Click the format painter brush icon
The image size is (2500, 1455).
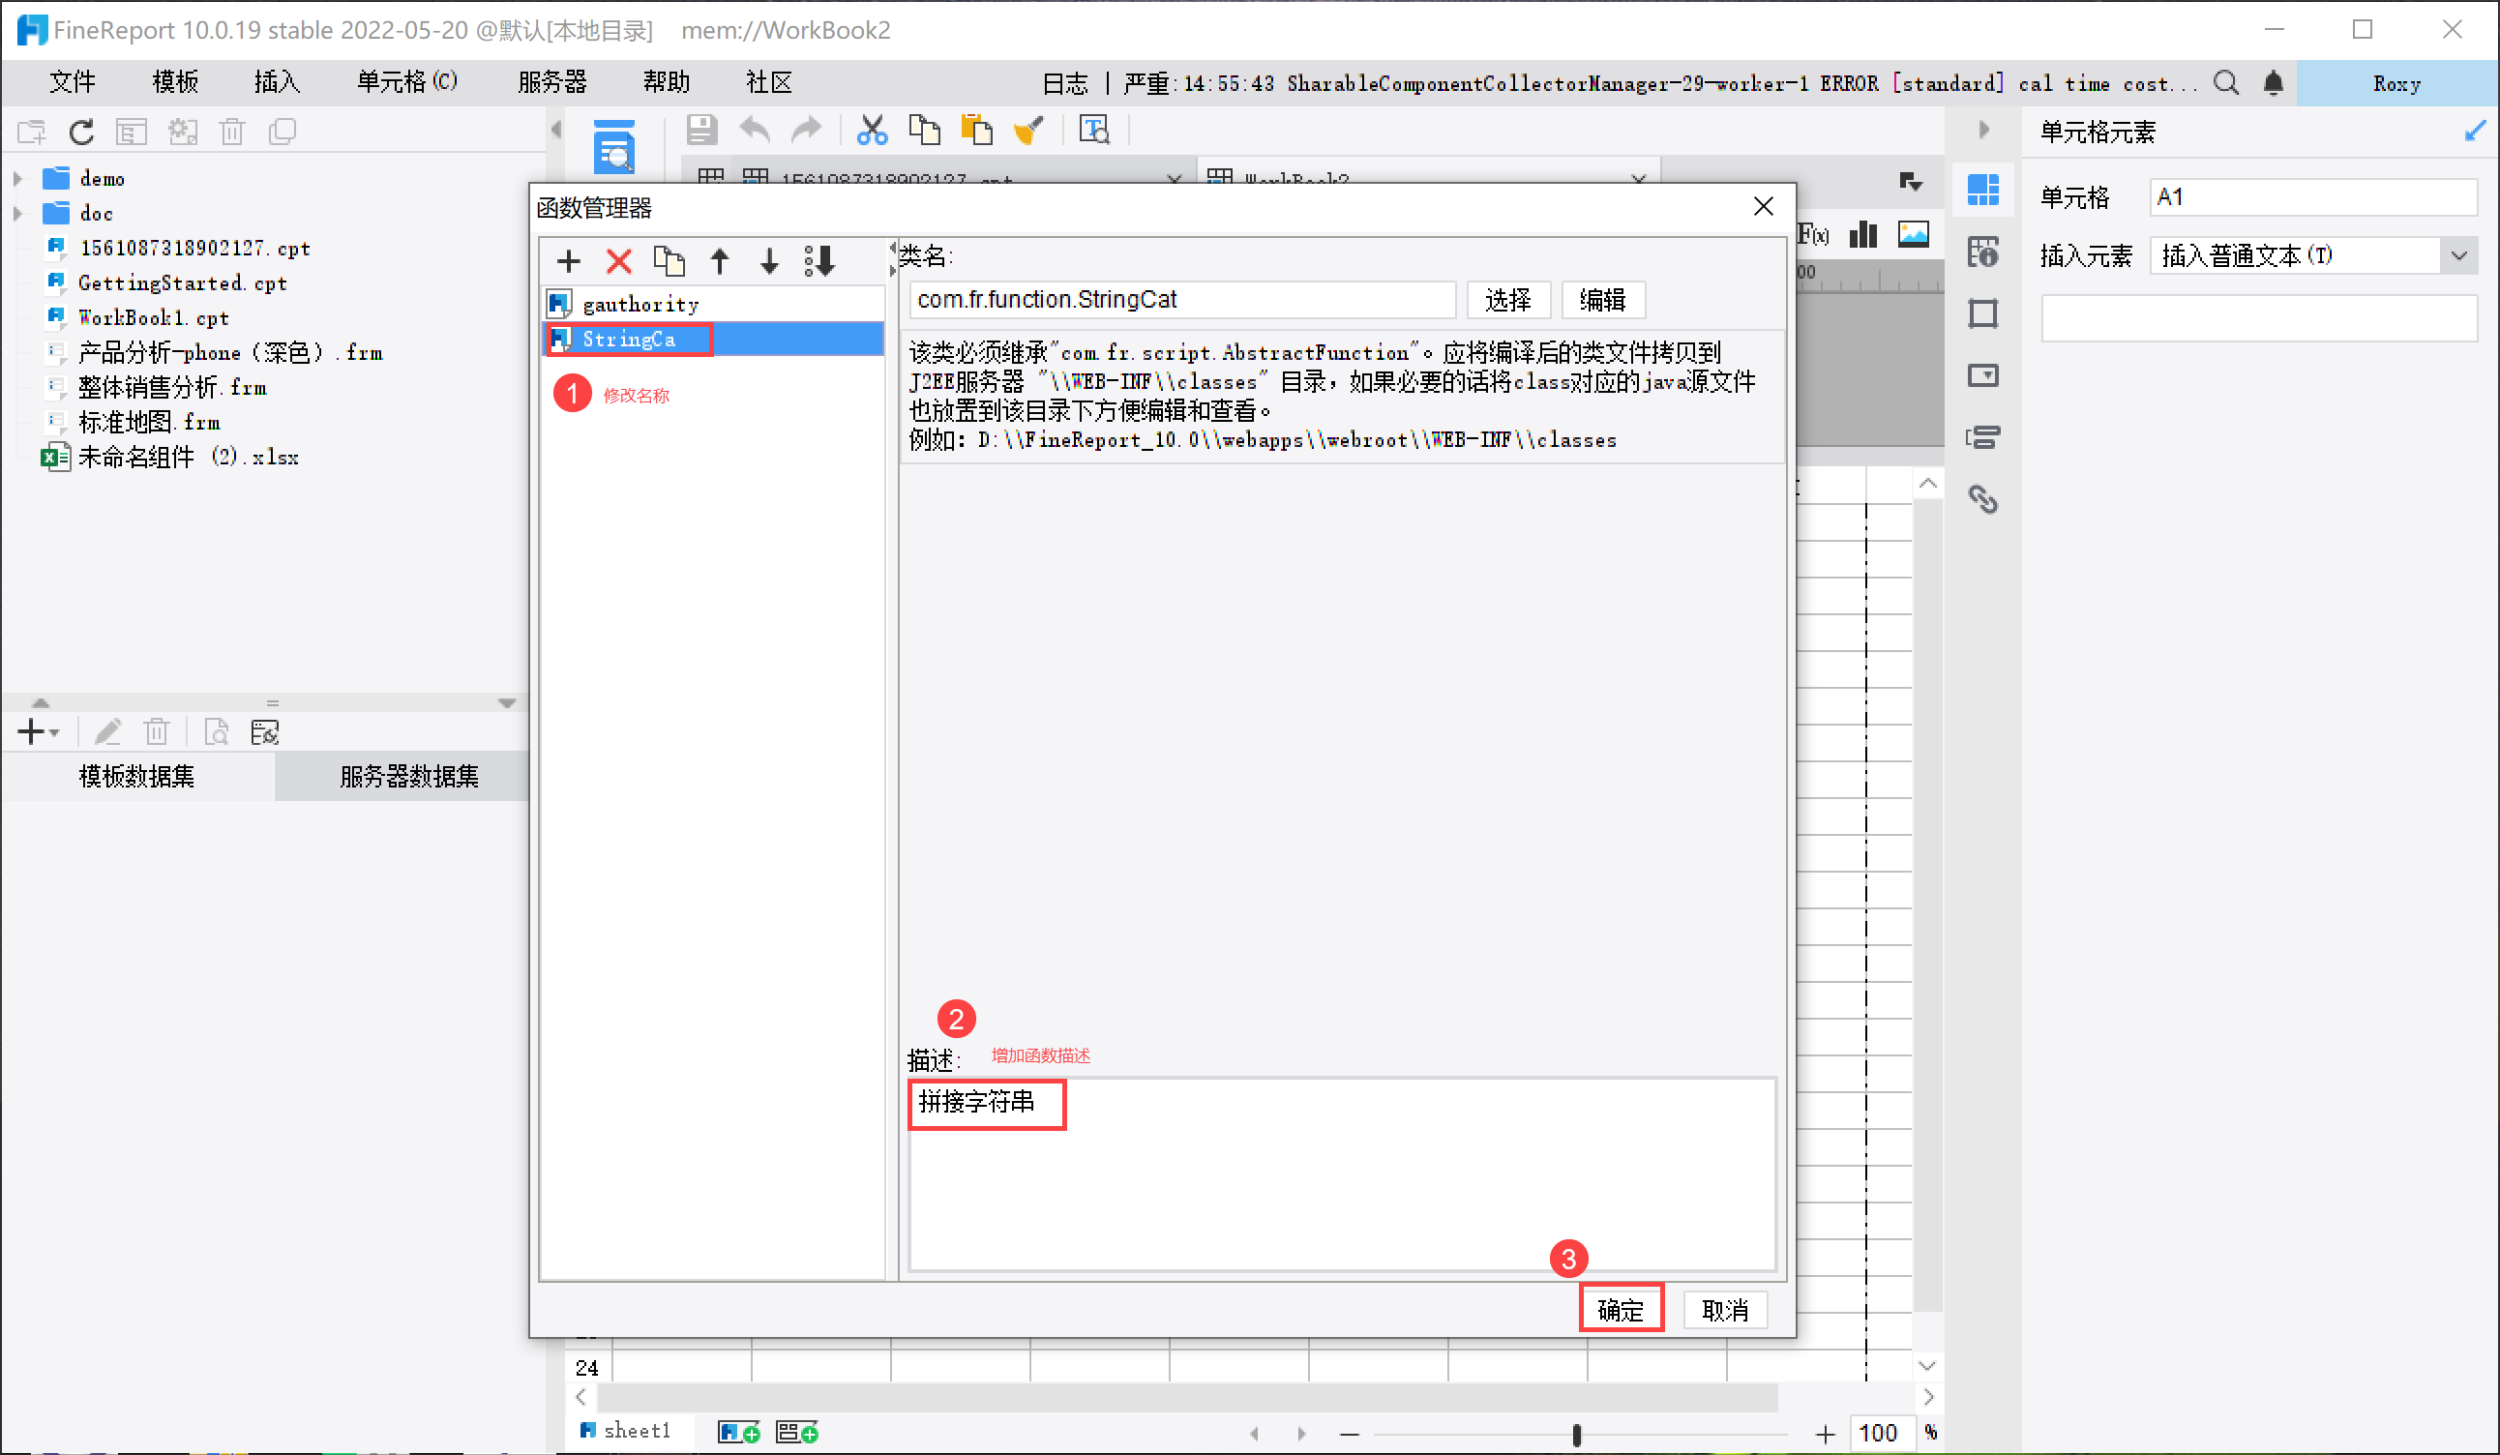[1028, 130]
